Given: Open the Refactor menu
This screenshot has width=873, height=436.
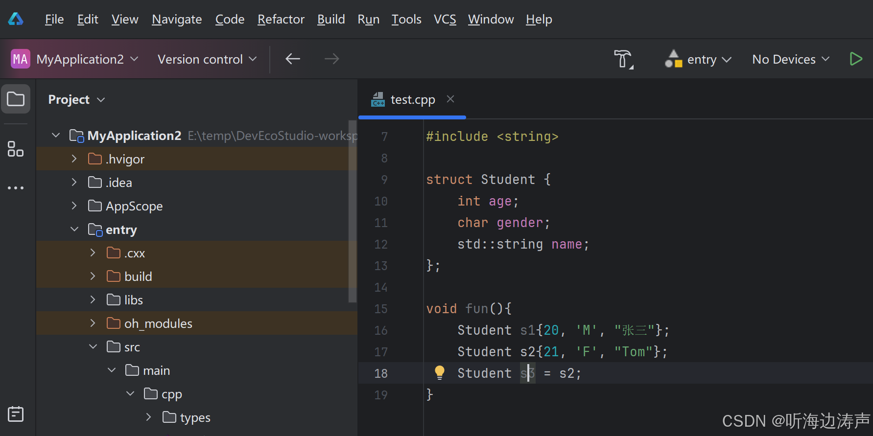Looking at the screenshot, I should coord(281,19).
